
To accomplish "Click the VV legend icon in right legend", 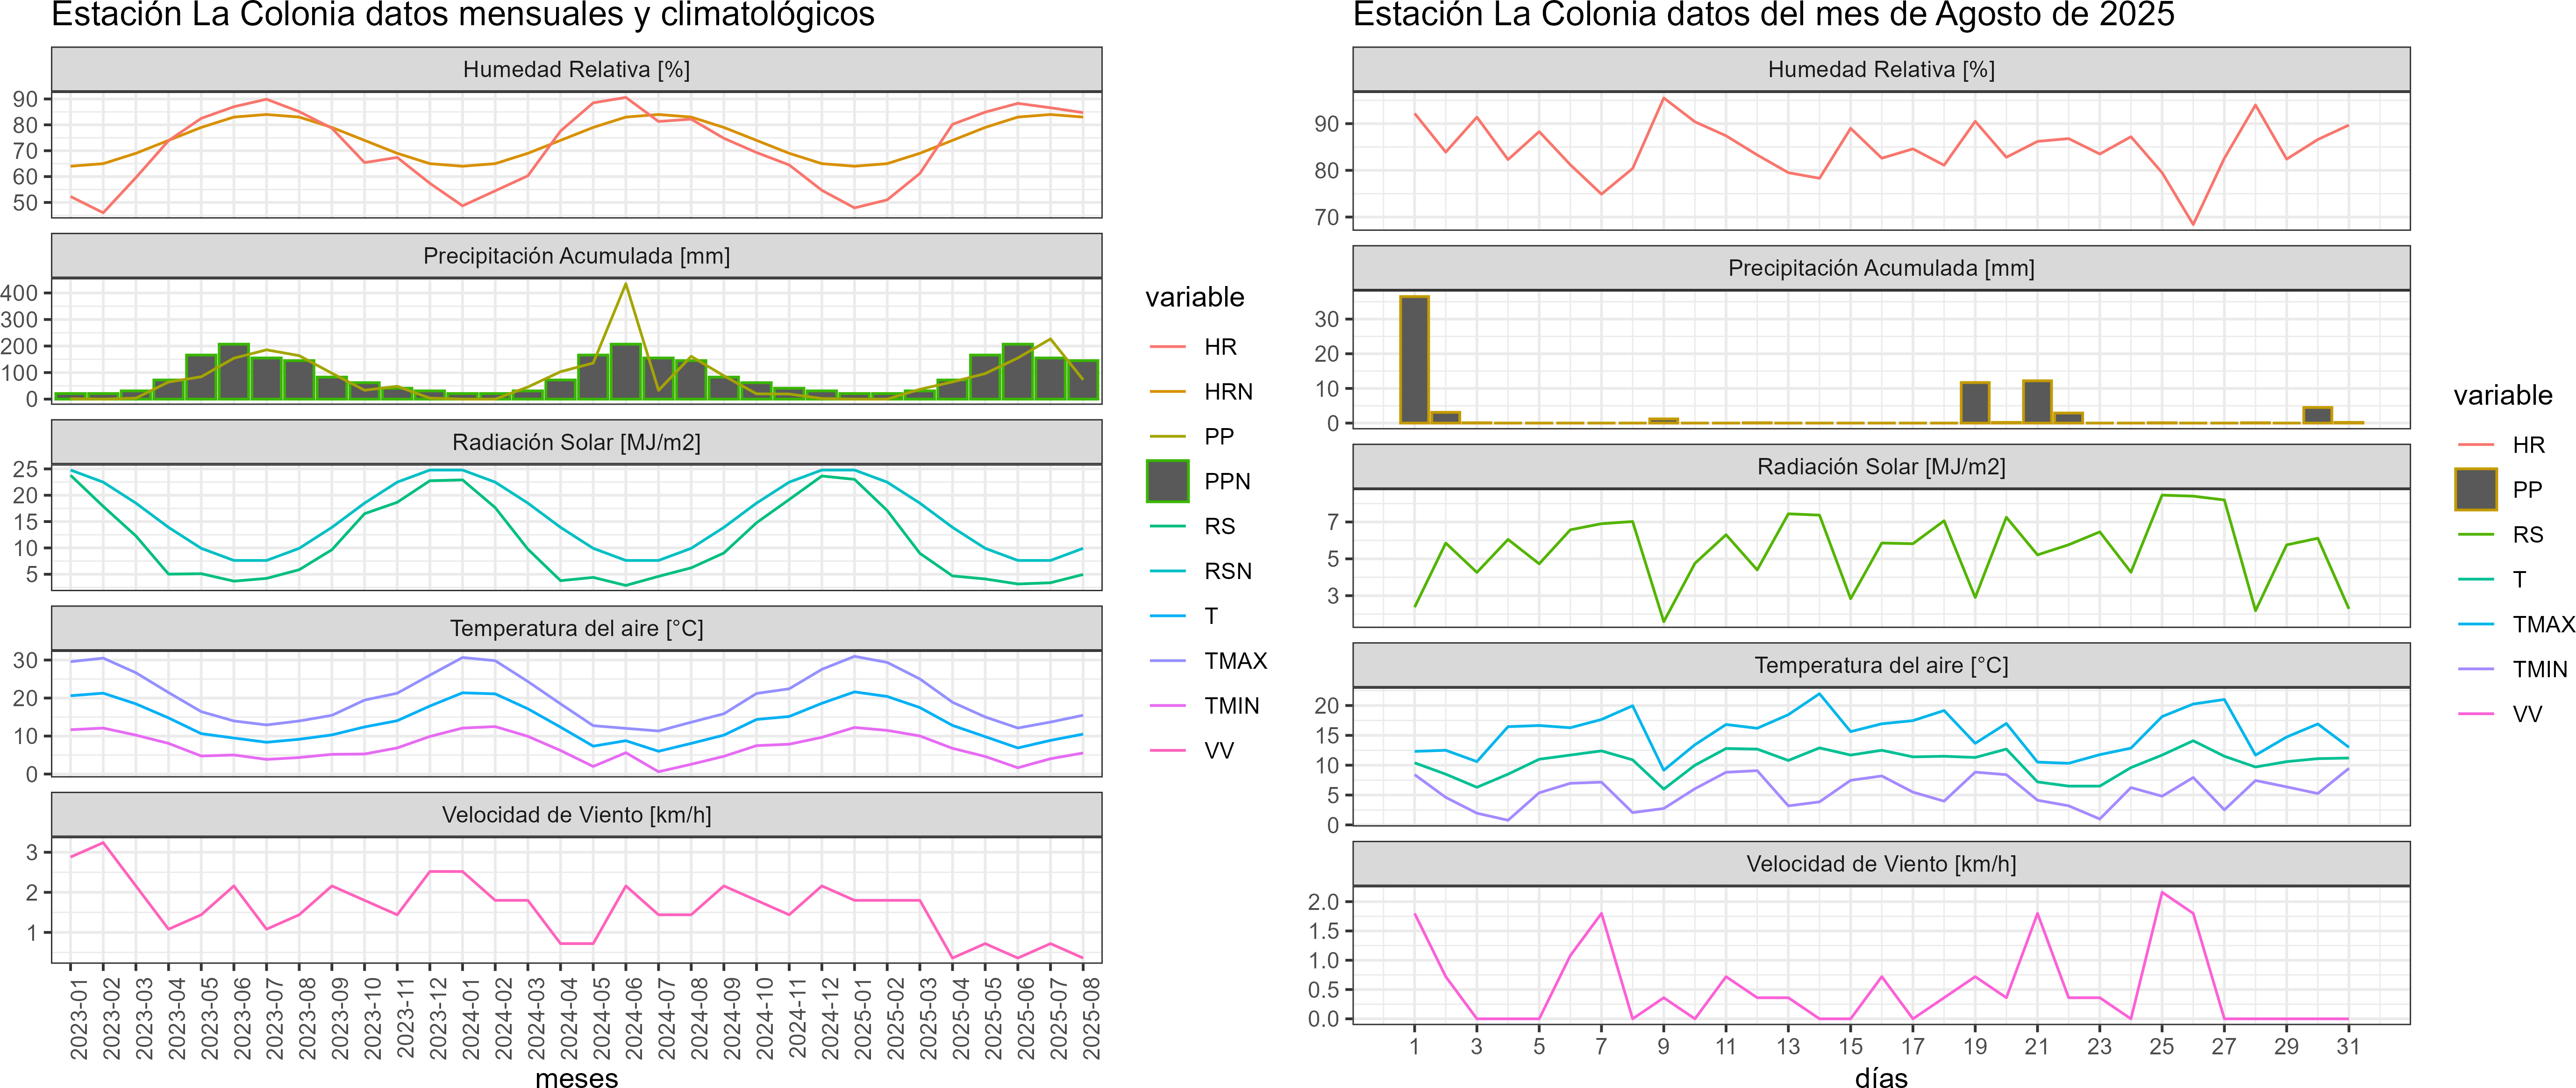I will pyautogui.click(x=2475, y=714).
